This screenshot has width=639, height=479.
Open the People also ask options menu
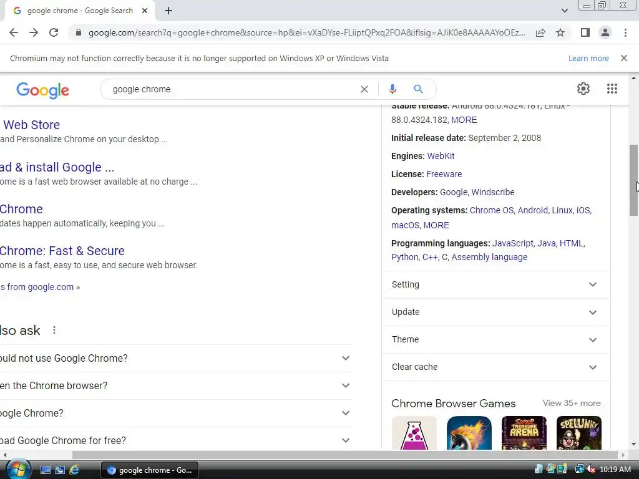(54, 331)
